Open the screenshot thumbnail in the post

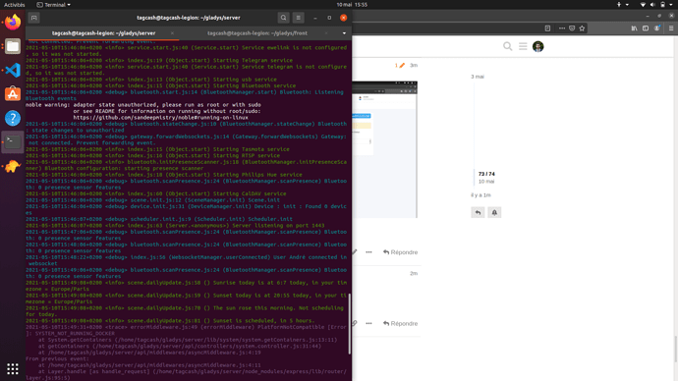tap(384, 149)
